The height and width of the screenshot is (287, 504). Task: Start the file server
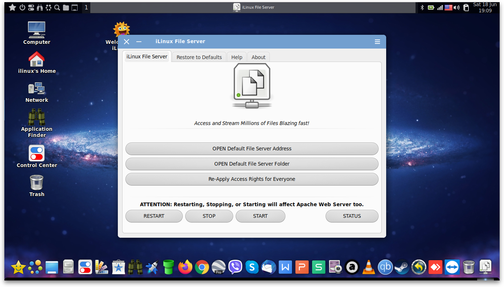coord(260,216)
